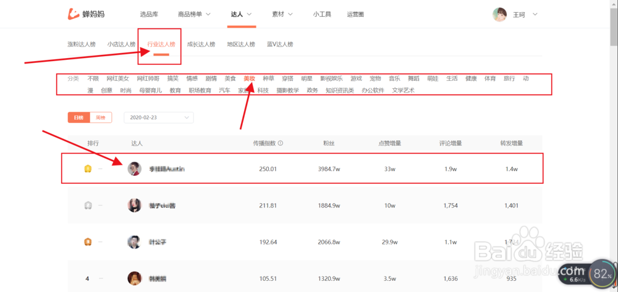Filter category by 网红美女

[x=118, y=78]
